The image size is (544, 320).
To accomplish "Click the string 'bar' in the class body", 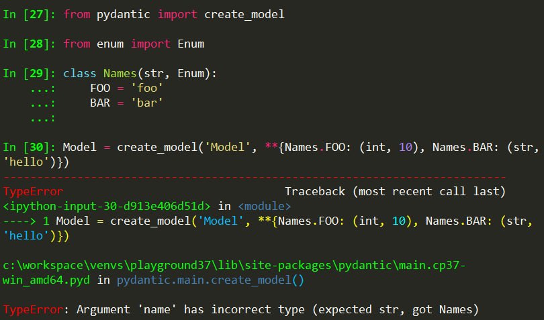I will [147, 103].
